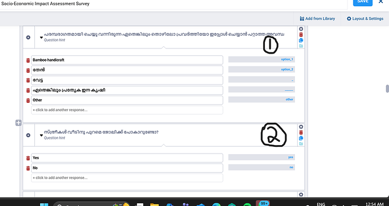Open taskbar app with 99+ badge
This screenshot has height=206, width=389.
pos(263,204)
